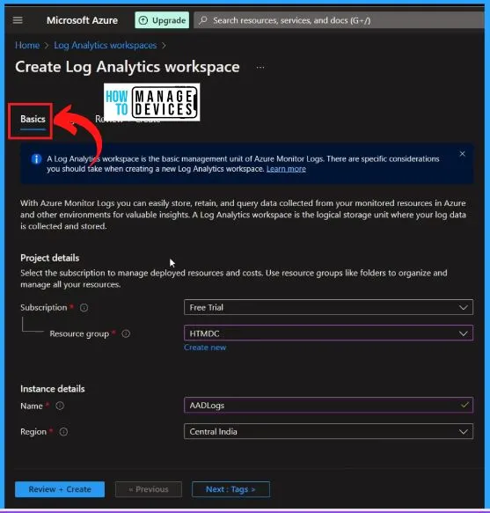Expand the Subscription Free Trial dropdown
Image resolution: width=490 pixels, height=513 pixels.
(x=328, y=307)
